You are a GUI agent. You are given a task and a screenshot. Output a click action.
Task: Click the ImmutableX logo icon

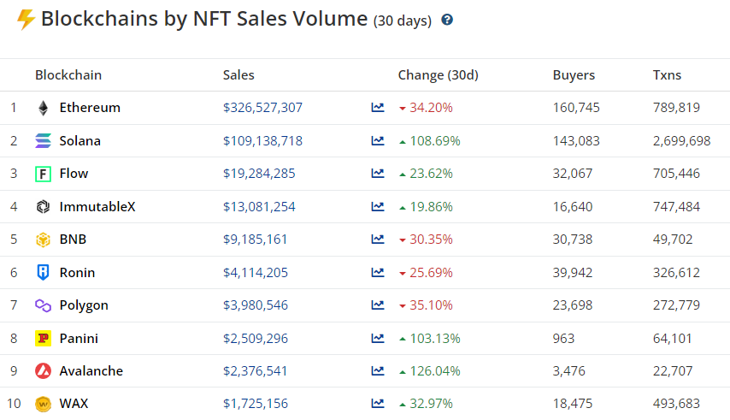coord(43,207)
